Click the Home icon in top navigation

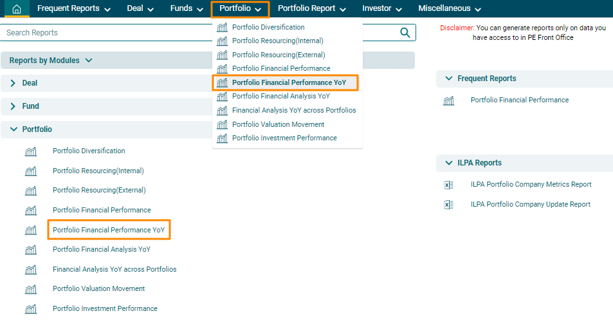coord(17,9)
